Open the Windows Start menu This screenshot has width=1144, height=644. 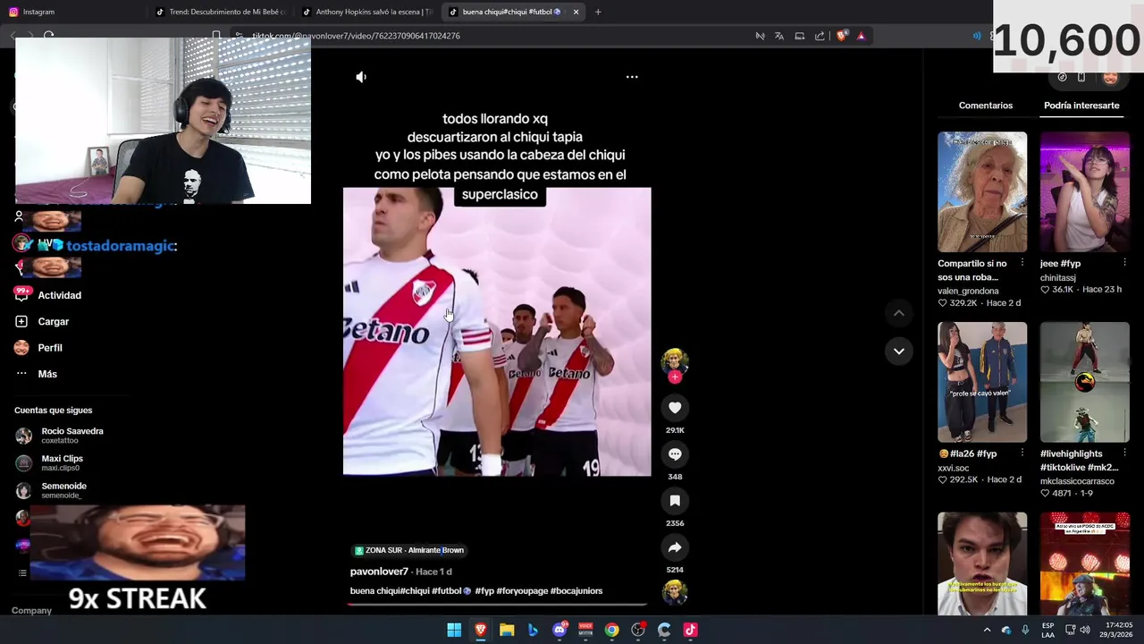[454, 630]
